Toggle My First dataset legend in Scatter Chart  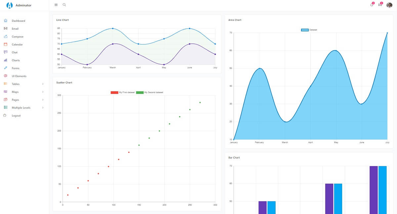122,92
